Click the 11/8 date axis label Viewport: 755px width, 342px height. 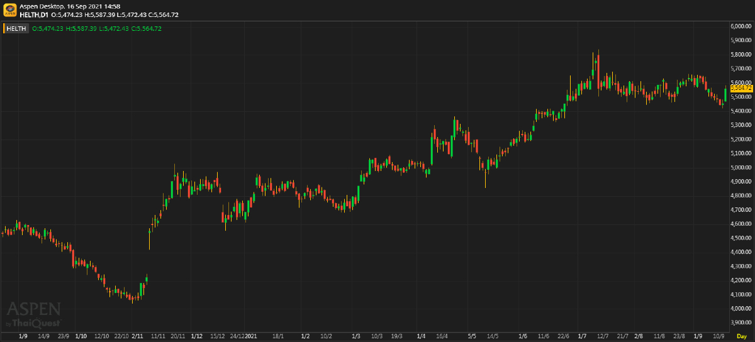659,336
